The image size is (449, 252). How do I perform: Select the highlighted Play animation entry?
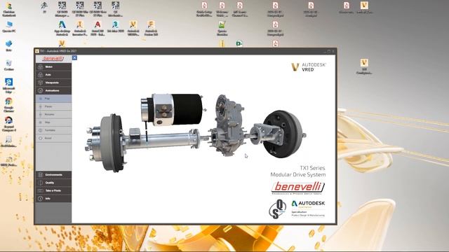point(53,99)
